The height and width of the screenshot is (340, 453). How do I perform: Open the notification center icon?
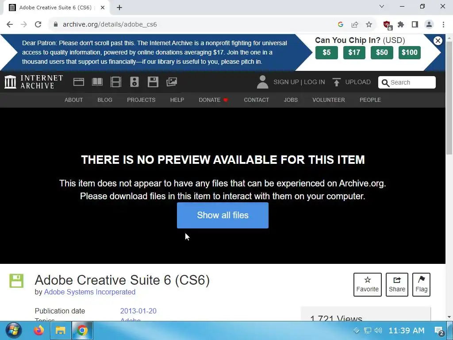(x=439, y=330)
